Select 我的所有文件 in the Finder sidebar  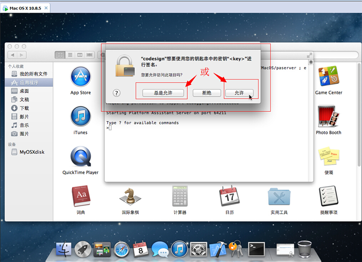[29, 74]
